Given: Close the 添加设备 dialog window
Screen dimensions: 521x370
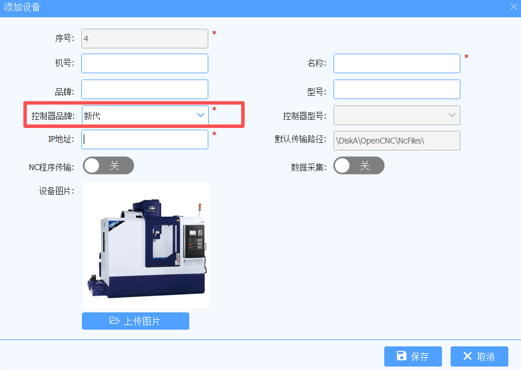Looking at the screenshot, I should tap(513, 7).
